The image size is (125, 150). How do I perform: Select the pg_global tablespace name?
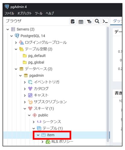tap(36, 62)
